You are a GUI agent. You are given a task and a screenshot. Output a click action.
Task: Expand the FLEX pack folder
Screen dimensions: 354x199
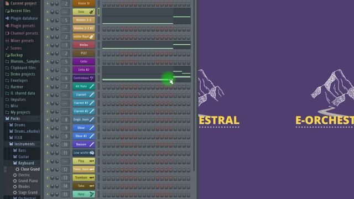tap(16, 138)
